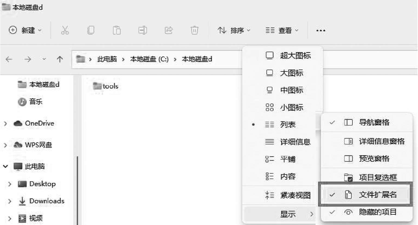418x225 pixels.
Task: Select 本地磁盘d in the navigation pane
Action: [38, 85]
